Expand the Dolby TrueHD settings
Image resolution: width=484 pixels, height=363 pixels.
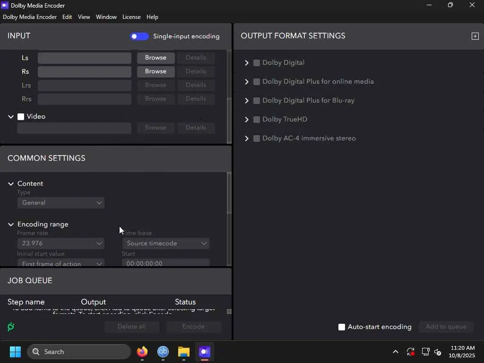coord(246,120)
